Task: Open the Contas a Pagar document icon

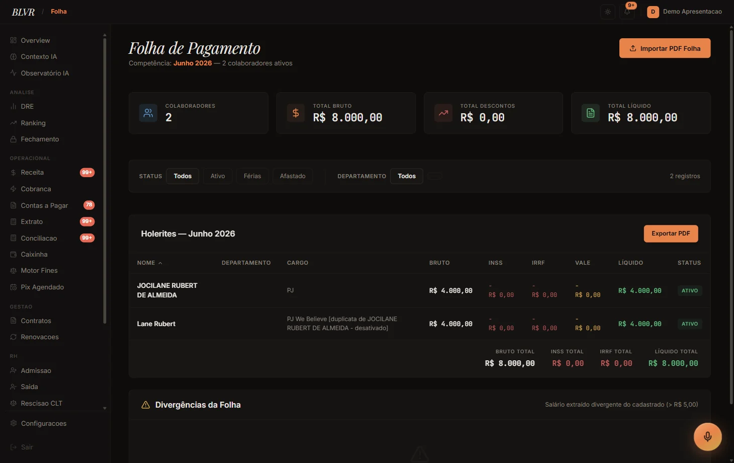Action: 14,205
